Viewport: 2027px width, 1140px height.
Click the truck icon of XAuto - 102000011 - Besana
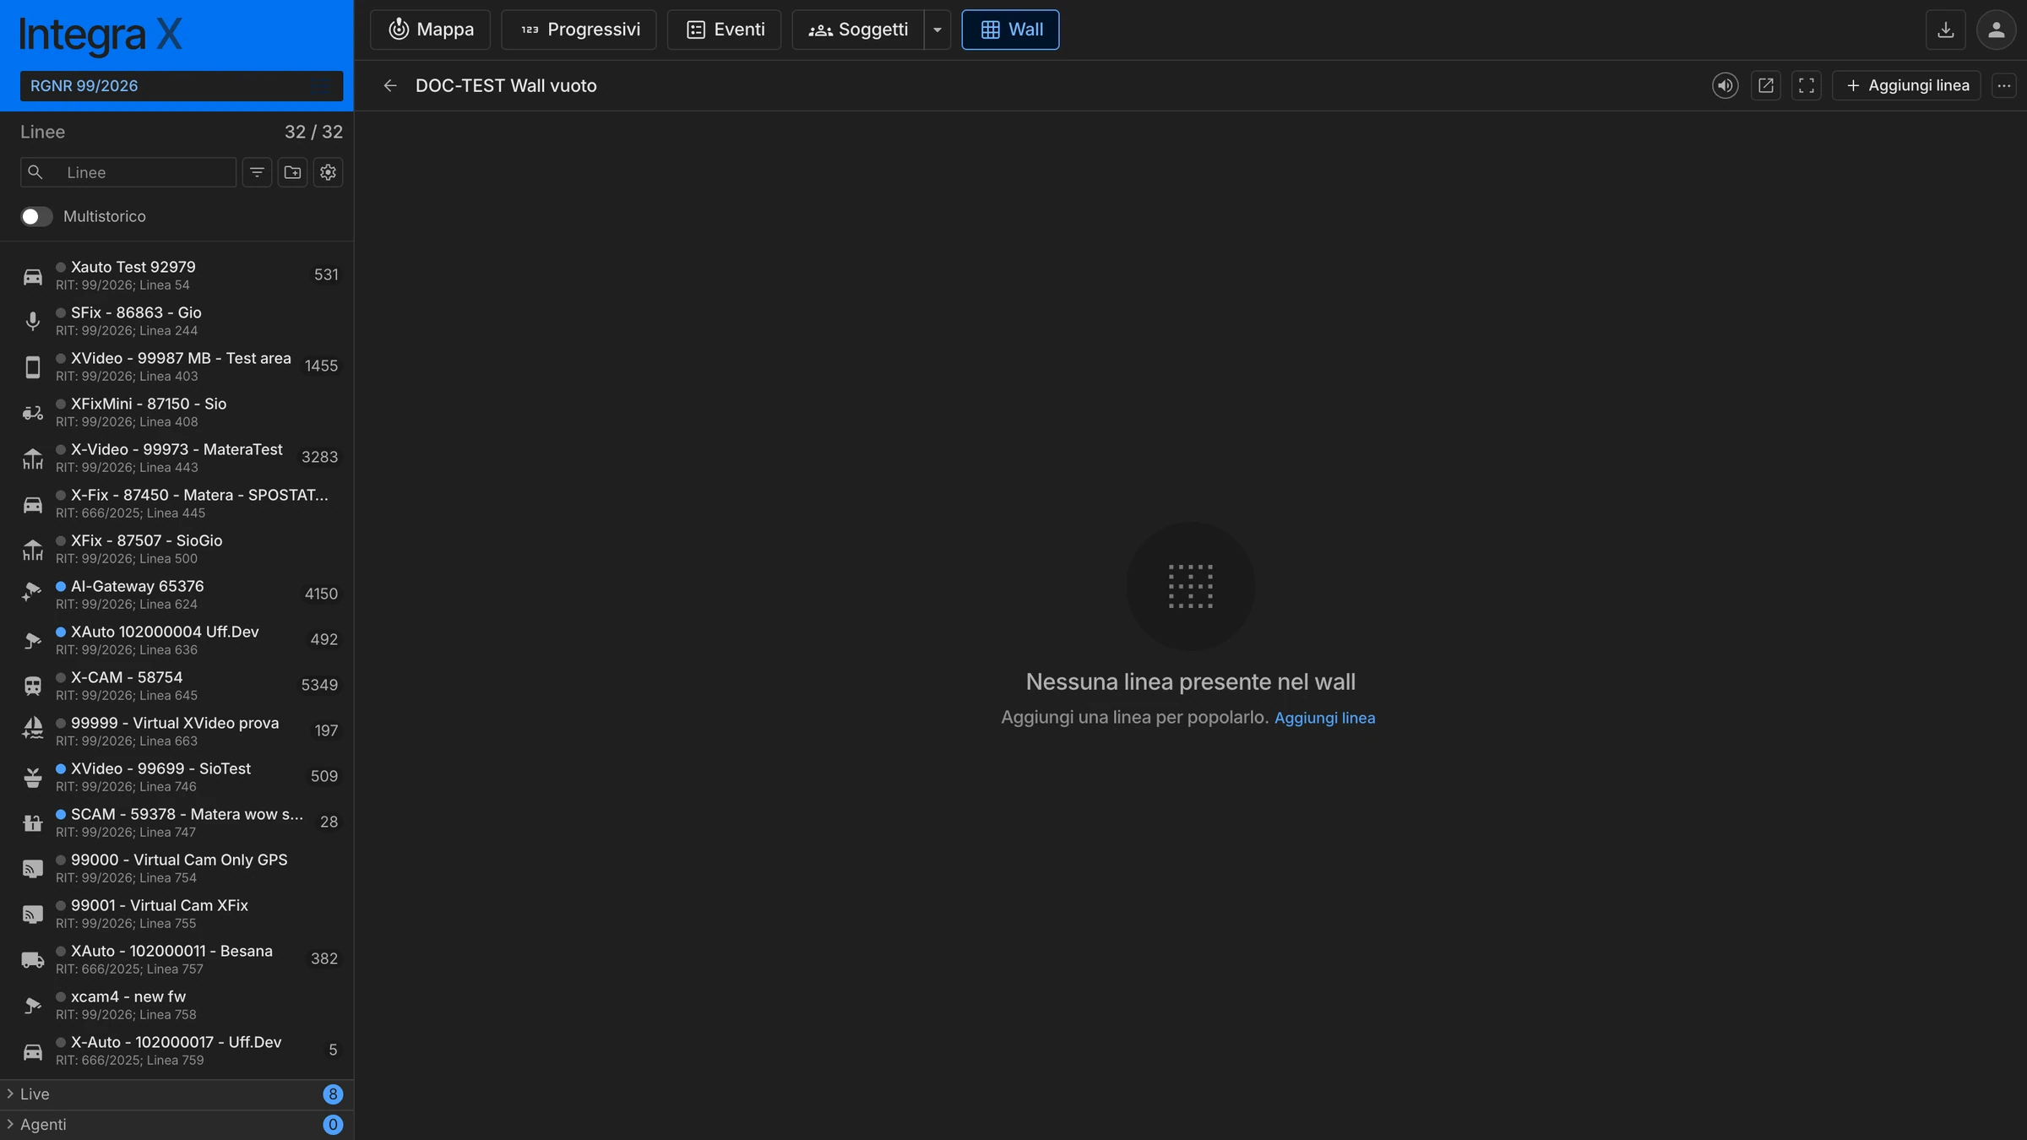(x=33, y=959)
